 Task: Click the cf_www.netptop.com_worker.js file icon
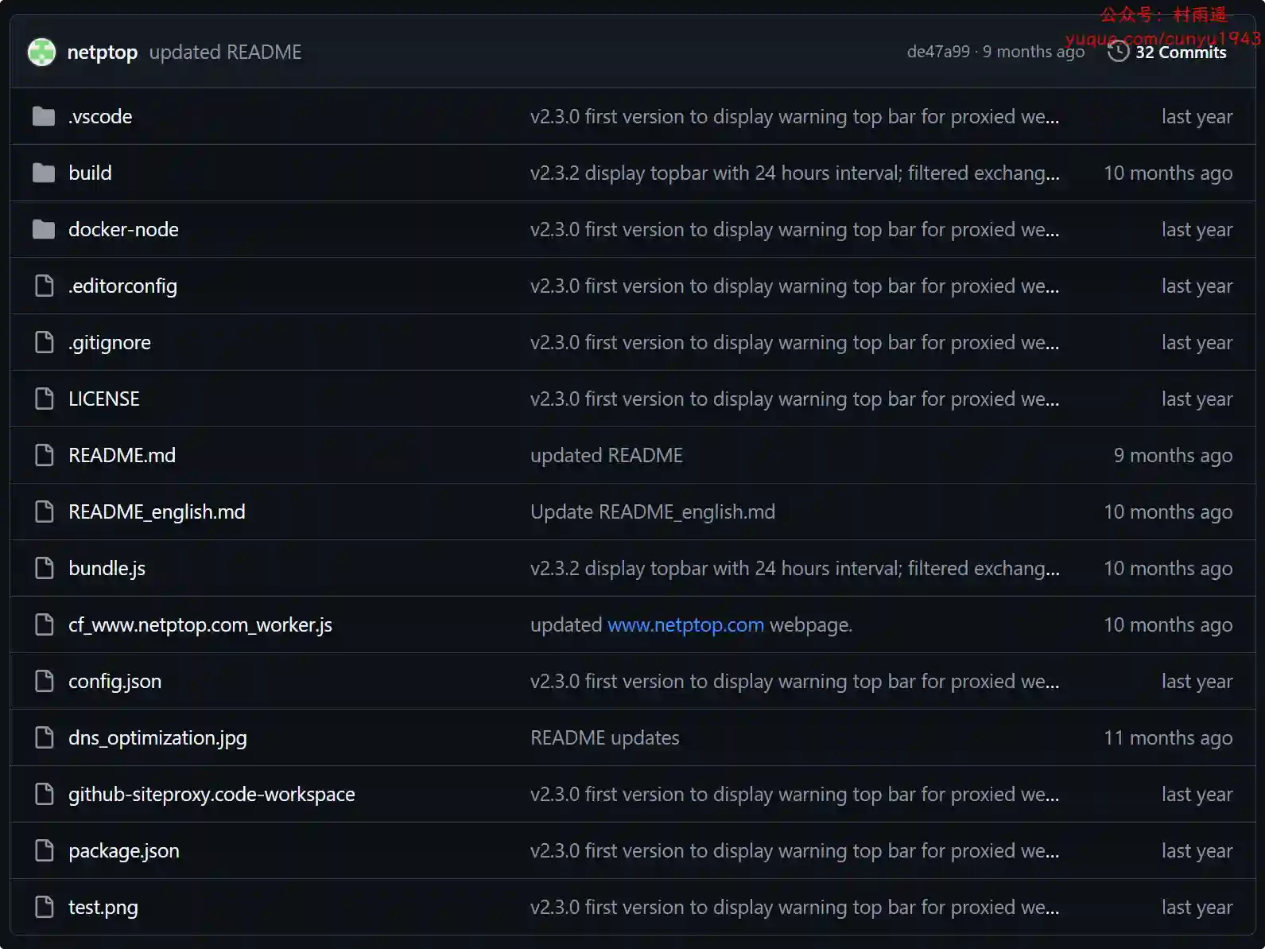point(45,624)
